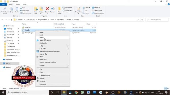Open OneDrive in navigation pane
Viewport: 170px width, 95px height.
tap(8, 59)
